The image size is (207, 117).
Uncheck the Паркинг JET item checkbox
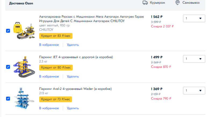(x=8, y=67)
